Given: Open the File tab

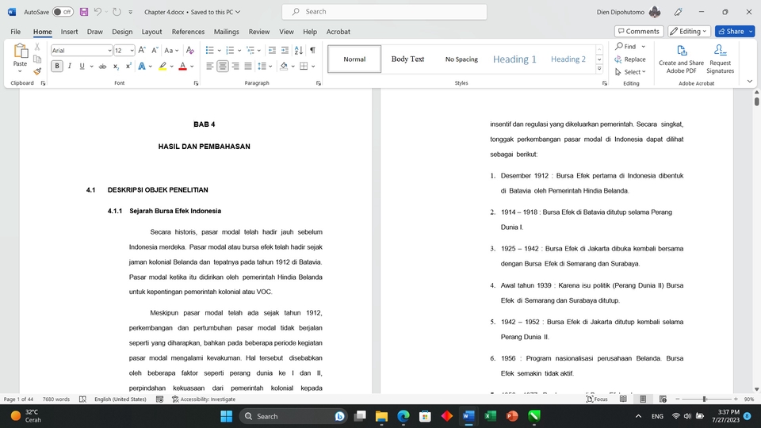Looking at the screenshot, I should click(x=16, y=32).
